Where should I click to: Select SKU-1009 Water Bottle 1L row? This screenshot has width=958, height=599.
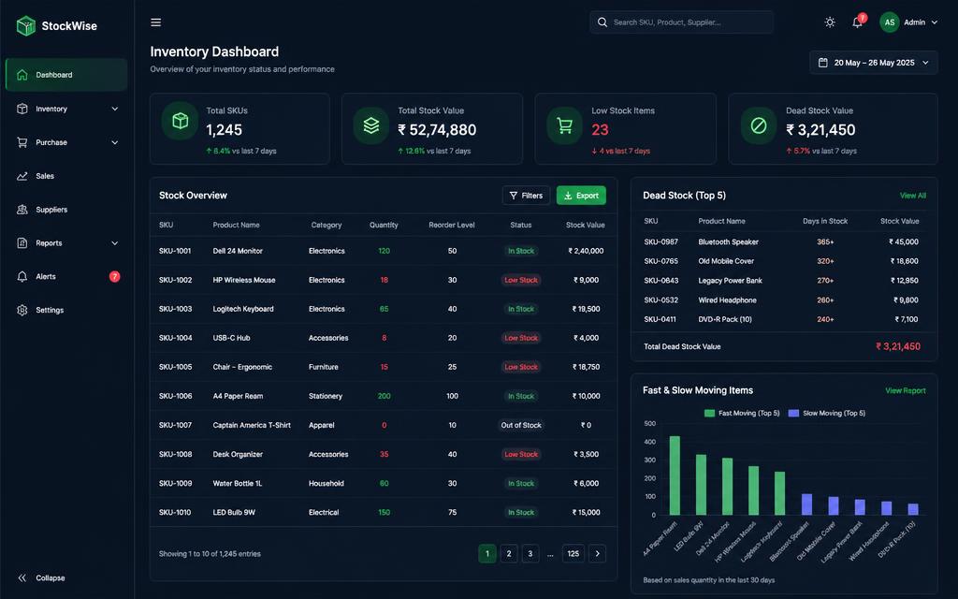[383, 484]
